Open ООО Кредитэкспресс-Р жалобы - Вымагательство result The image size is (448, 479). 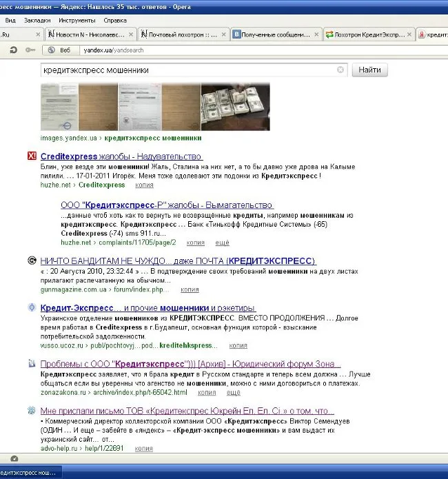167,205
